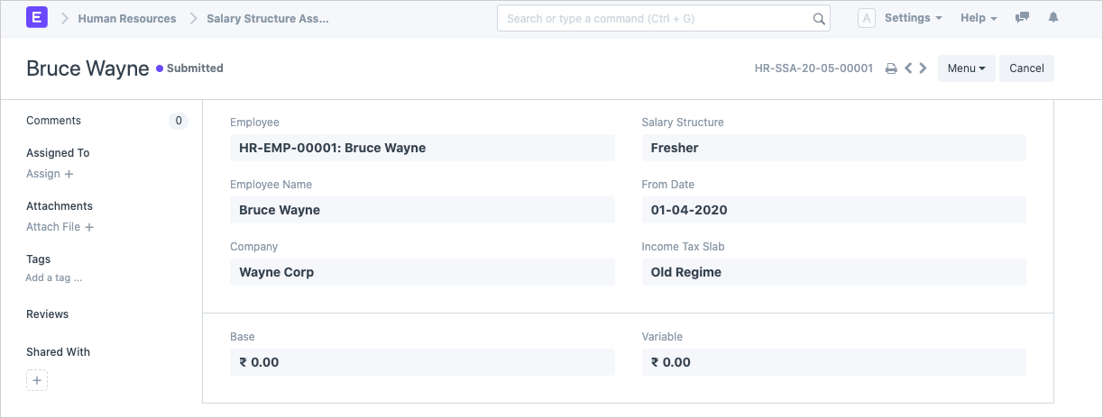Click the Add a tag field
The image size is (1103, 418).
coord(54,277)
